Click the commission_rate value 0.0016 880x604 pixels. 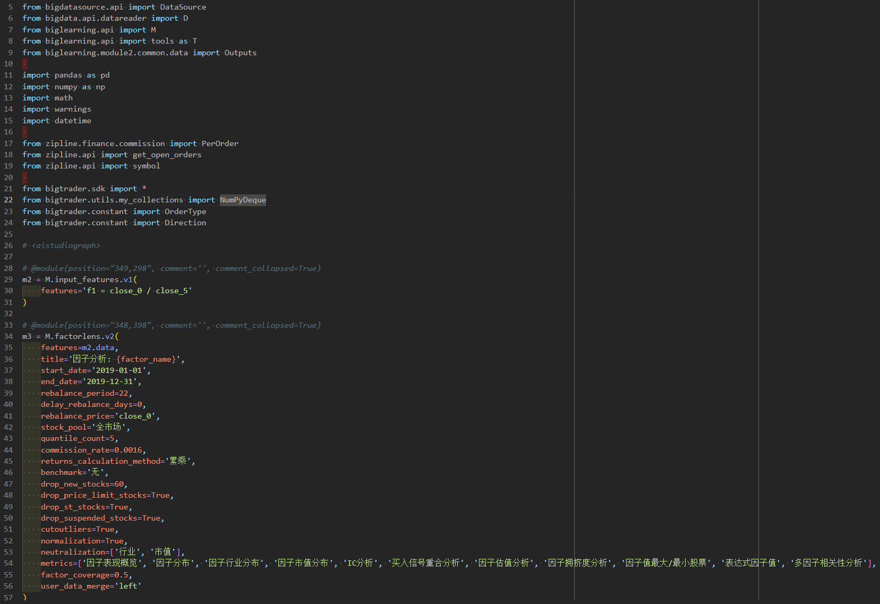tap(128, 450)
